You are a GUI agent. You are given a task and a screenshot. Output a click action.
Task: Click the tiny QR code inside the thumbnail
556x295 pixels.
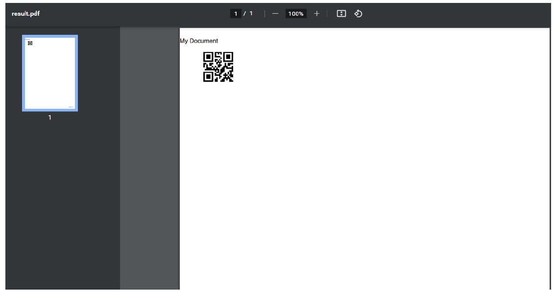[30, 43]
